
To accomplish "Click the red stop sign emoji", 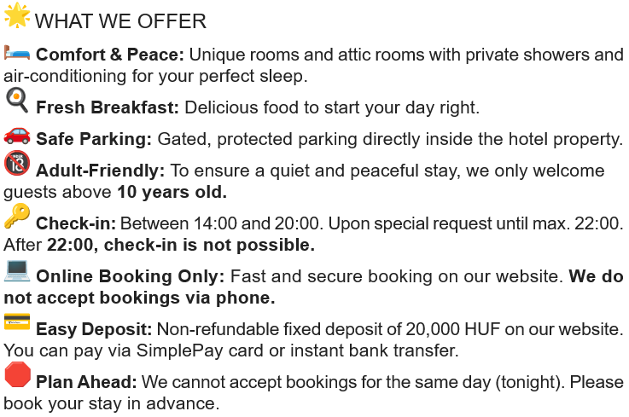I will click(17, 374).
